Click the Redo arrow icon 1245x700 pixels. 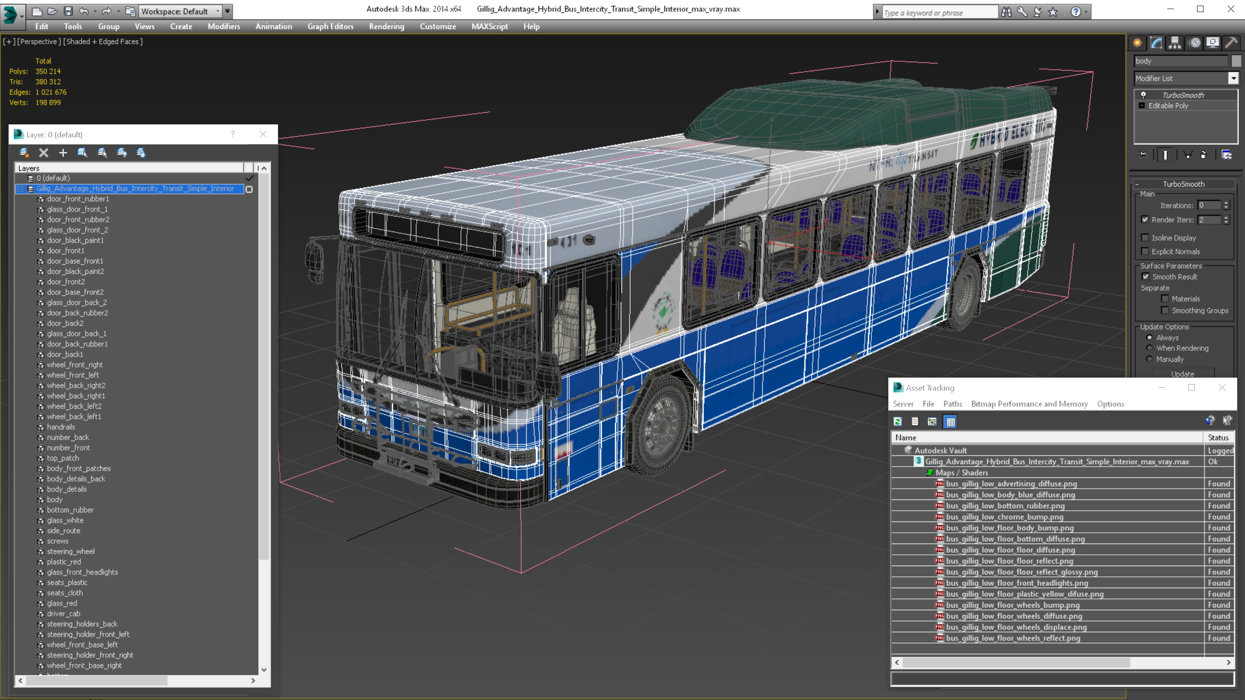click(x=106, y=11)
